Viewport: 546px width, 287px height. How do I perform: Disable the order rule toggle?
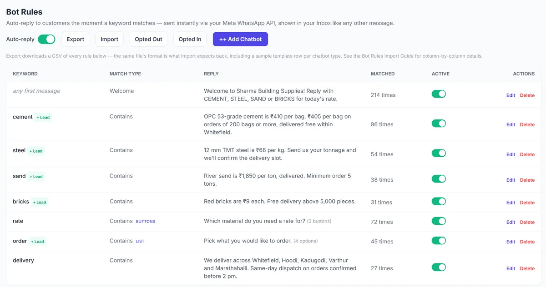(439, 241)
